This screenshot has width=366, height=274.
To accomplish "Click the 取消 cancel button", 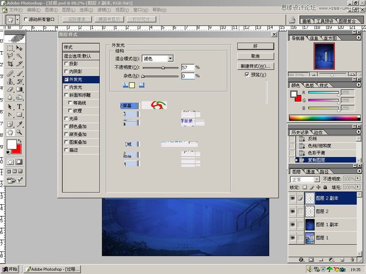I will [x=255, y=56].
